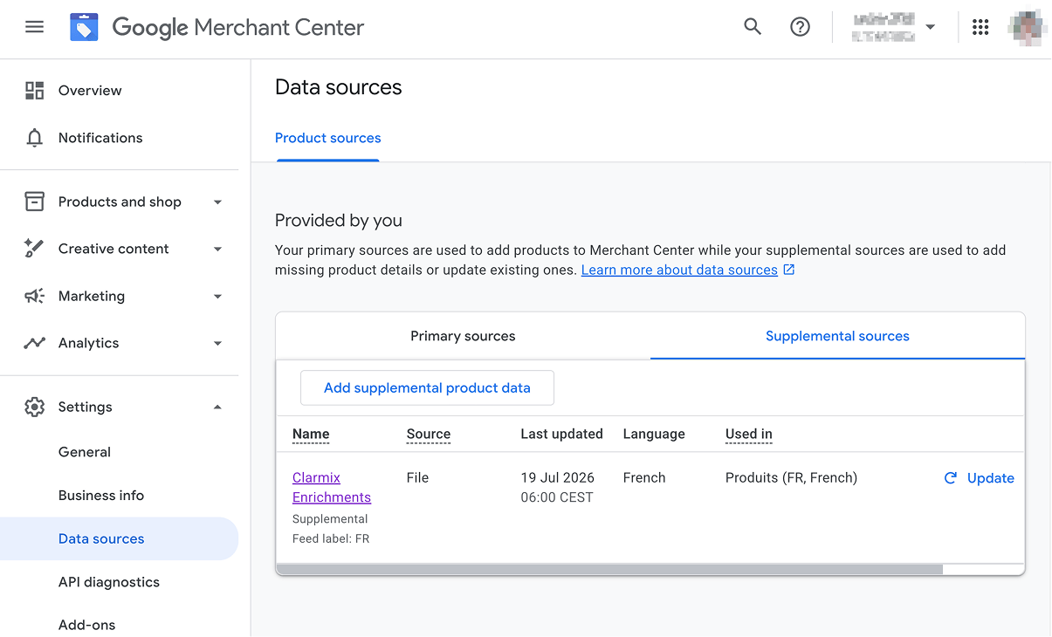Viewport: 1052px width, 637px height.
Task: Click the Creative content wand icon
Action: (34, 249)
